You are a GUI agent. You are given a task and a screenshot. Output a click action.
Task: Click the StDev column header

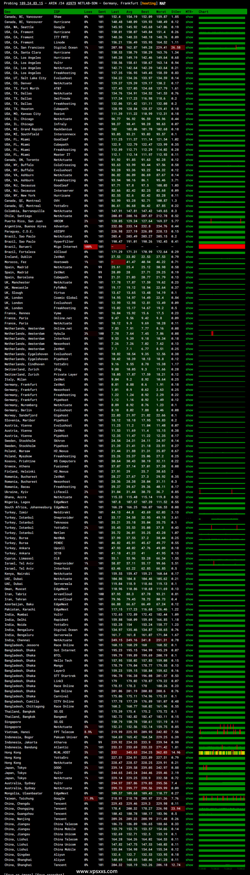[x=176, y=12]
